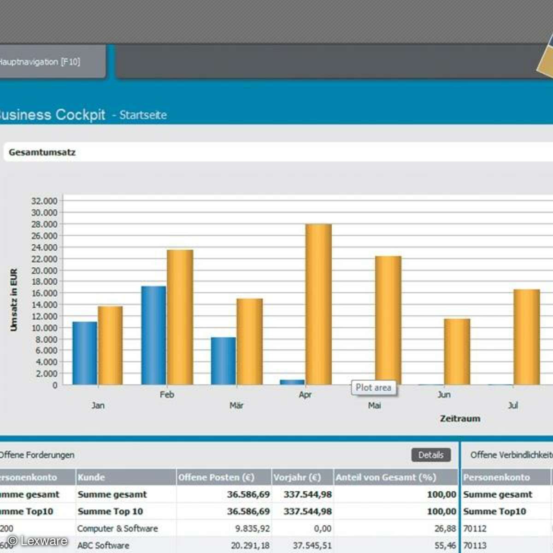553x553 pixels.
Task: Click the Details button for Offene Forderungen
Action: pos(431,455)
